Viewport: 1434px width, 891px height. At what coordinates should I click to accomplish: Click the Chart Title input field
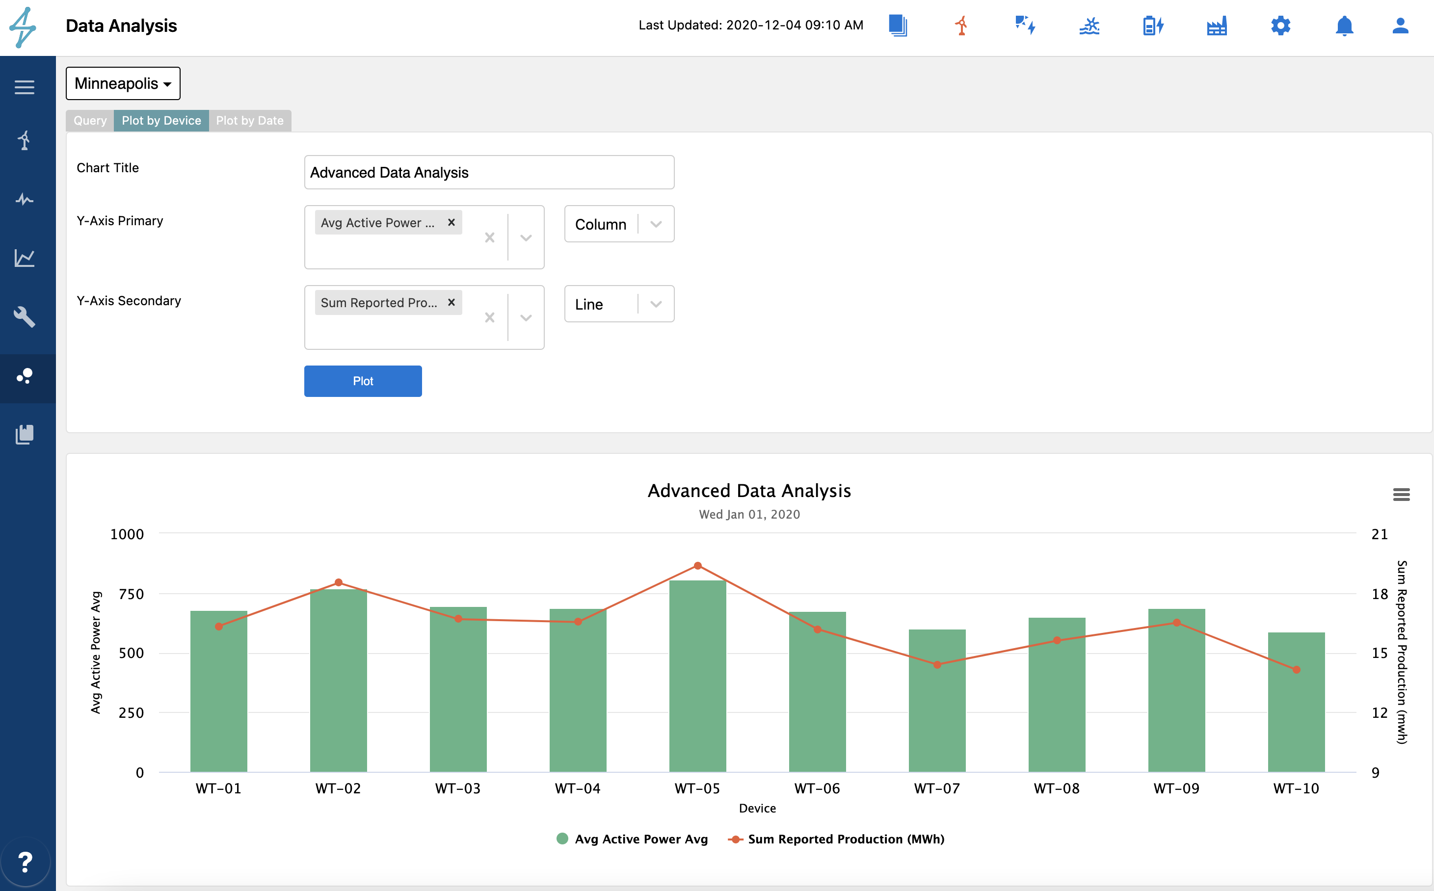click(x=489, y=173)
